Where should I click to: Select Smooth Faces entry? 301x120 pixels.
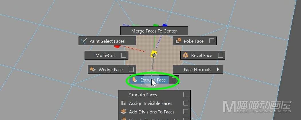click(154, 95)
